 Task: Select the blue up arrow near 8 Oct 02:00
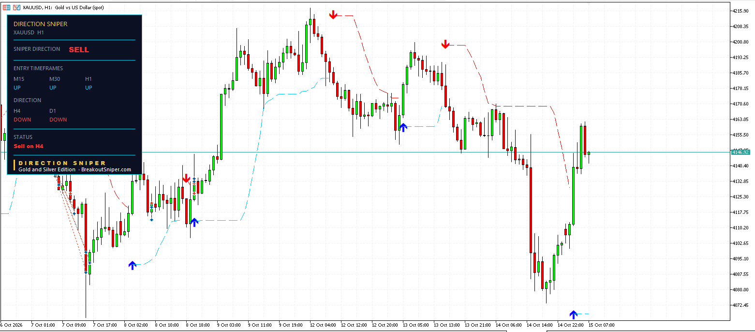click(x=133, y=265)
